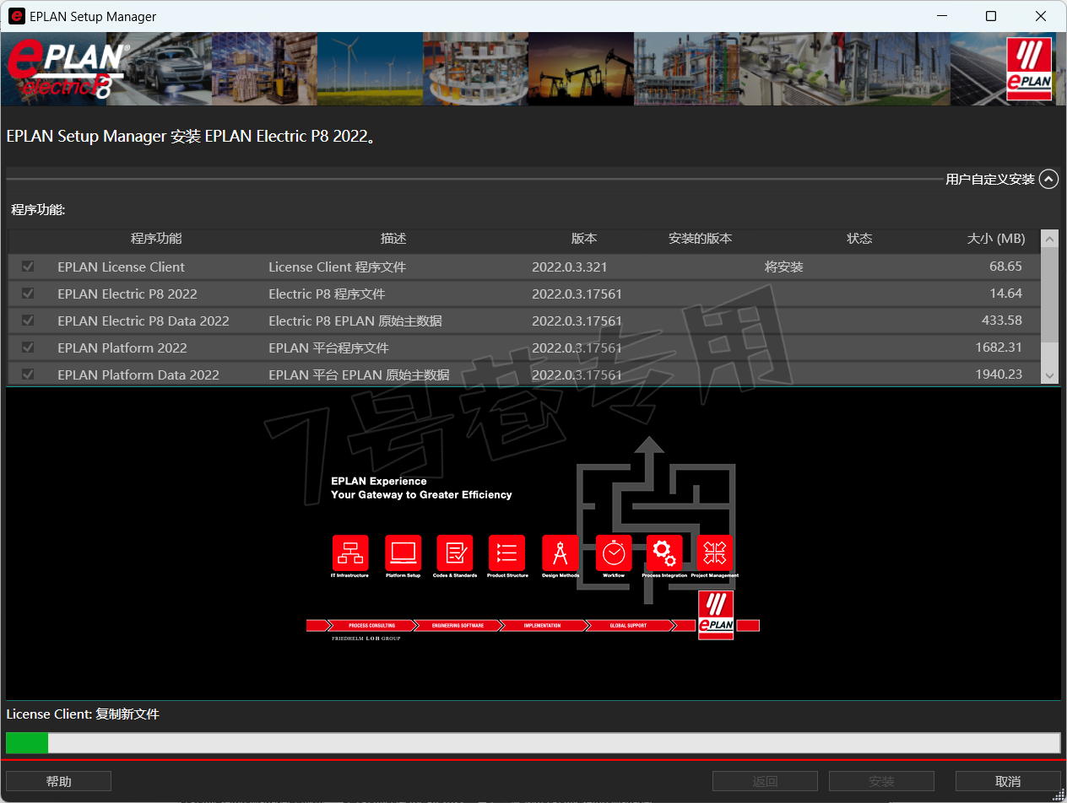
Task: Click the Electric P8 程序文件 description
Action: pyautogui.click(x=327, y=294)
